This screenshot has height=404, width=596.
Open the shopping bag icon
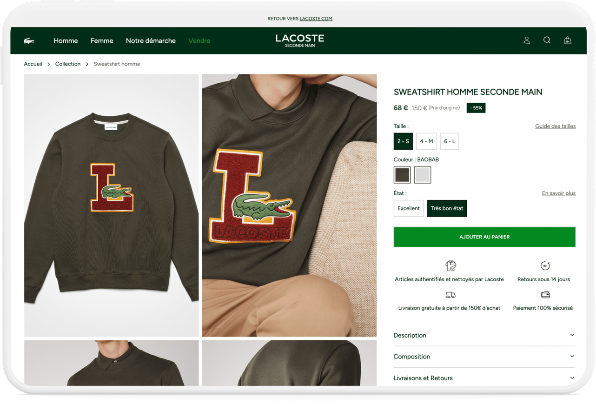(568, 40)
